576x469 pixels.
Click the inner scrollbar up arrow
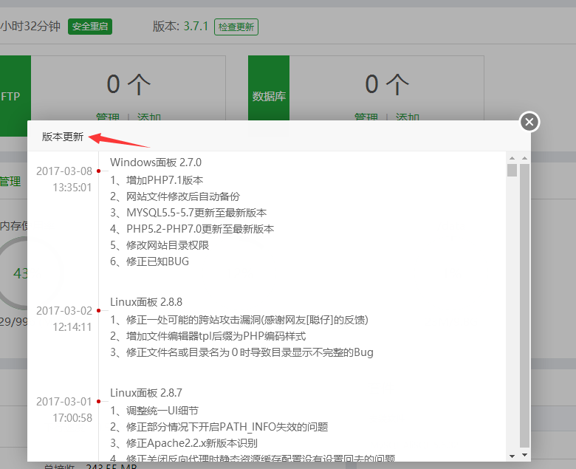click(x=512, y=158)
